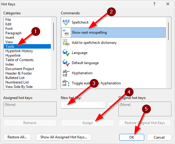175x144 pixels.
Task: Click the Commands list scrollbar
Action: 168,31
